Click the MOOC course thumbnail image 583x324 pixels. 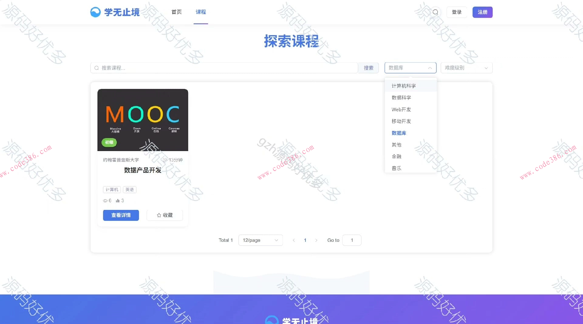tap(143, 120)
